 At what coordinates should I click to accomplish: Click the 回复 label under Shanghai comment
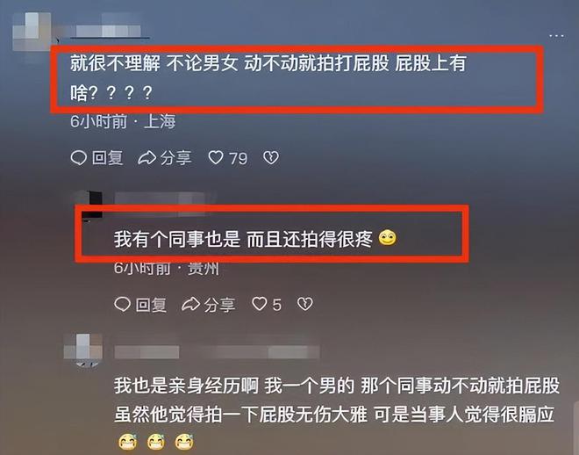(107, 158)
